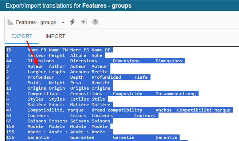The width and height of the screenshot is (239, 141).
Task: Click 'Guarantee' in row 156
Action: [82, 138]
